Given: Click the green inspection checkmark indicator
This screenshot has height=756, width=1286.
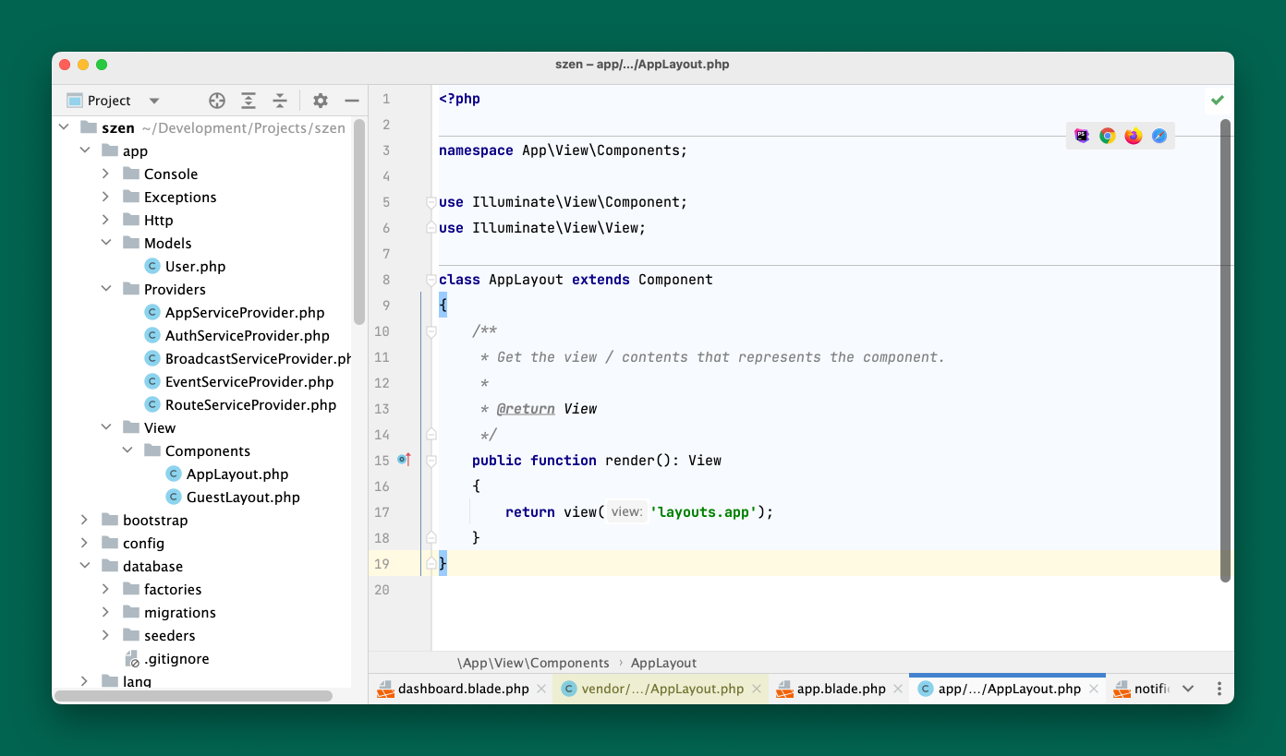Looking at the screenshot, I should [x=1217, y=100].
